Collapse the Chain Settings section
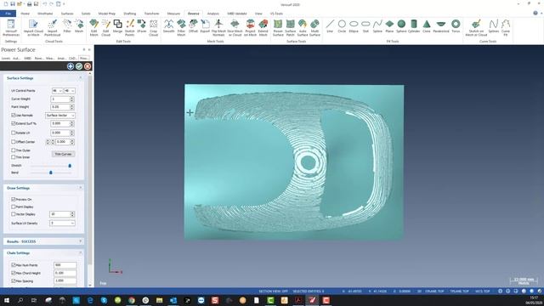Screen dimensions: 544x306 81,253
